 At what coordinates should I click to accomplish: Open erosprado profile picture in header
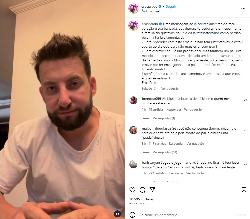(133, 9)
